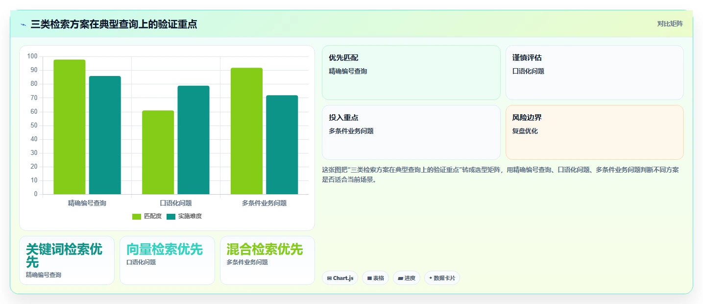Click the x-axis label 精确编号查询
The image size is (703, 304).
click(87, 203)
